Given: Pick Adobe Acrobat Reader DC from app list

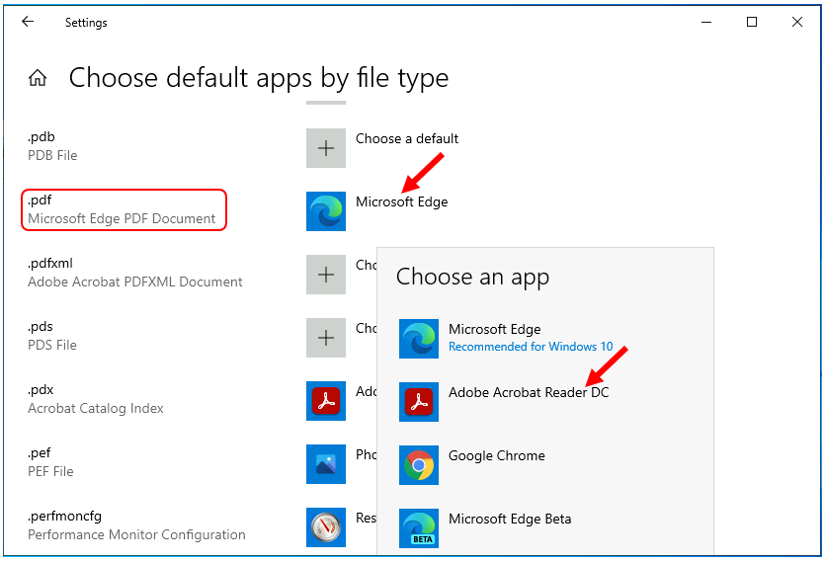Looking at the screenshot, I should tap(529, 392).
